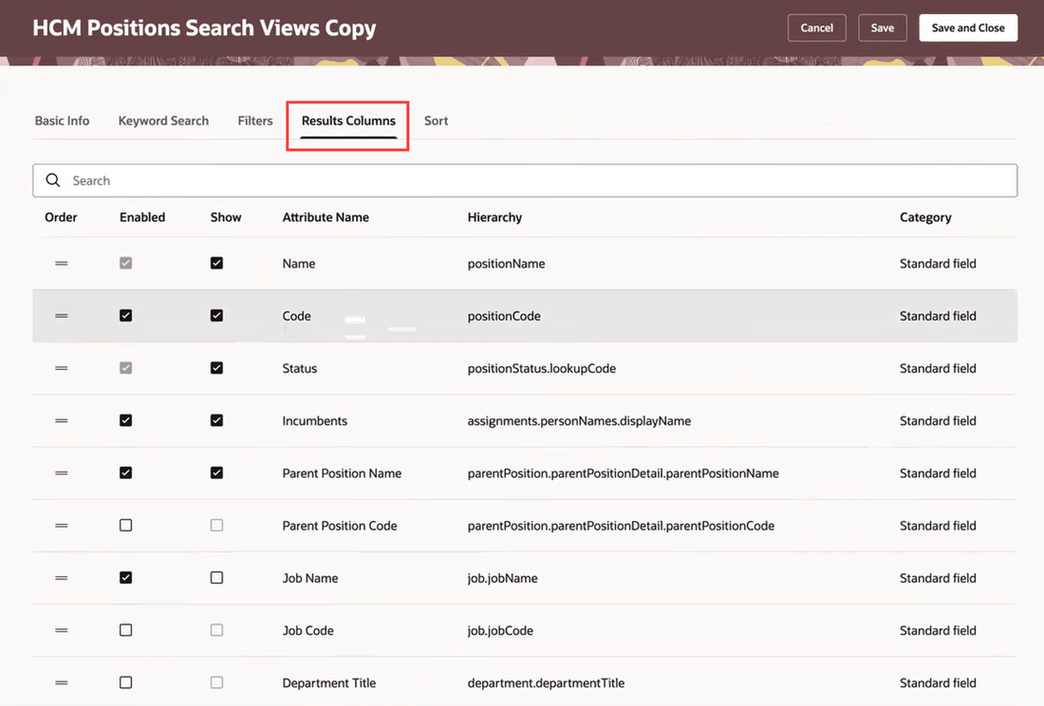Click Standard field in the Code row
The height and width of the screenshot is (706, 1044).
click(938, 316)
